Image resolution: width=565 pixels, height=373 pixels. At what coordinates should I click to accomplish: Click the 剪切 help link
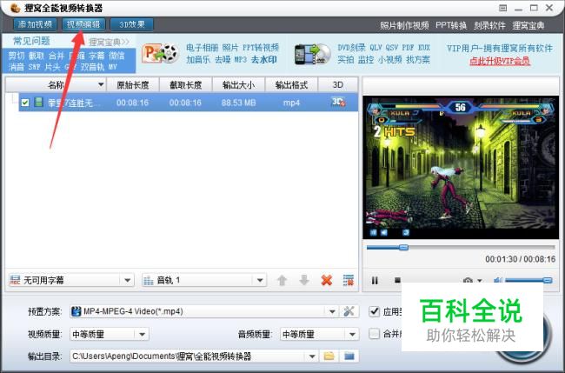[x=17, y=56]
